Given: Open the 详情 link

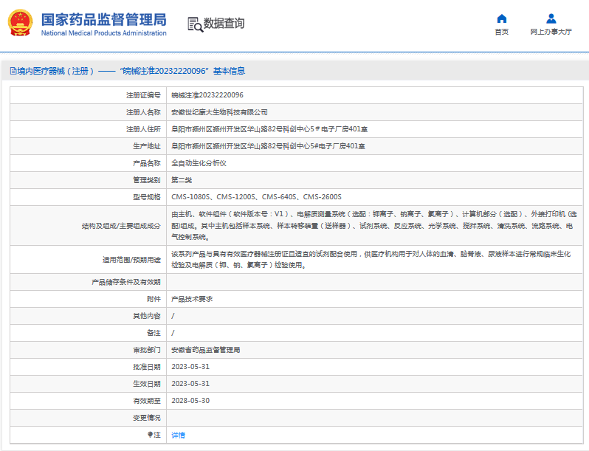Looking at the screenshot, I should [178, 435].
